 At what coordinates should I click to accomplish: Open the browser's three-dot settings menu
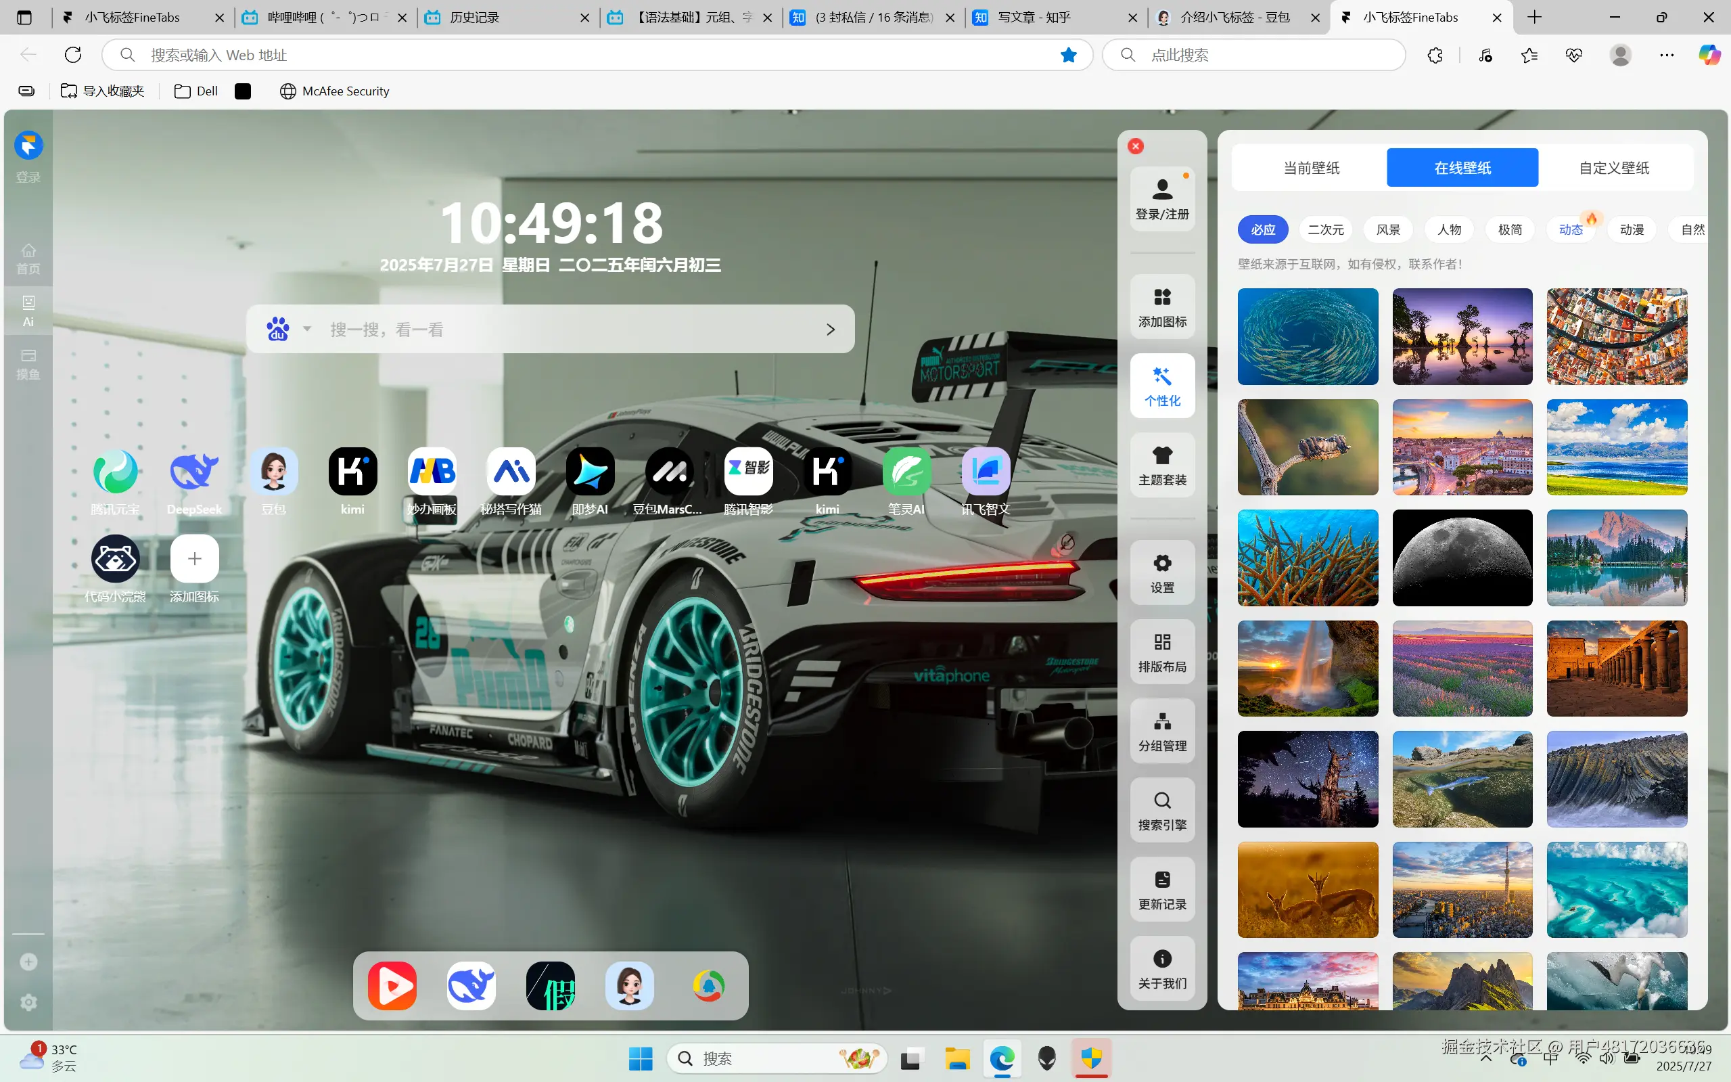[1667, 55]
